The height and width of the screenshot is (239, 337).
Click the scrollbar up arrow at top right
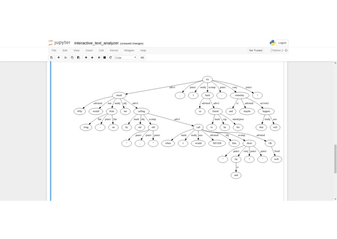tap(335, 63)
